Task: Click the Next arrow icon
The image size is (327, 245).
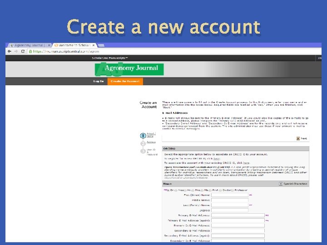Action: pyautogui.click(x=298, y=138)
